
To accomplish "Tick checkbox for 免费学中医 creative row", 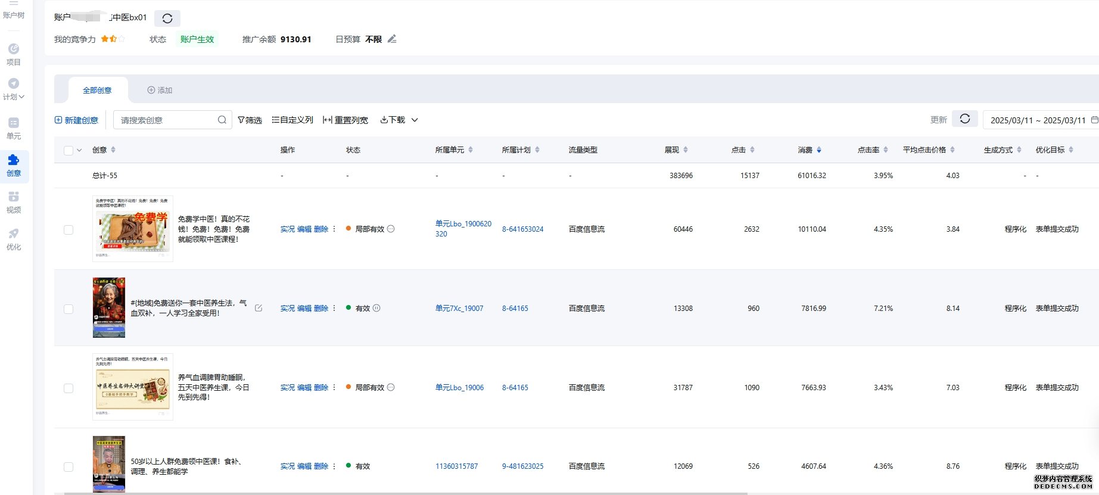I will point(69,229).
